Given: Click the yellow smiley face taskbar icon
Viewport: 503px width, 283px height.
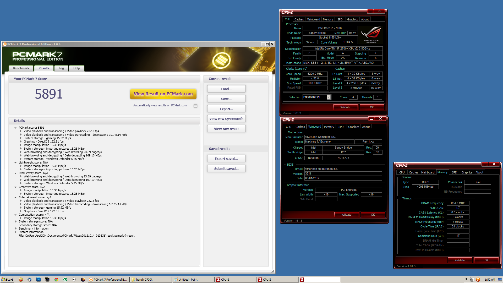Looking at the screenshot, I should (21, 280).
